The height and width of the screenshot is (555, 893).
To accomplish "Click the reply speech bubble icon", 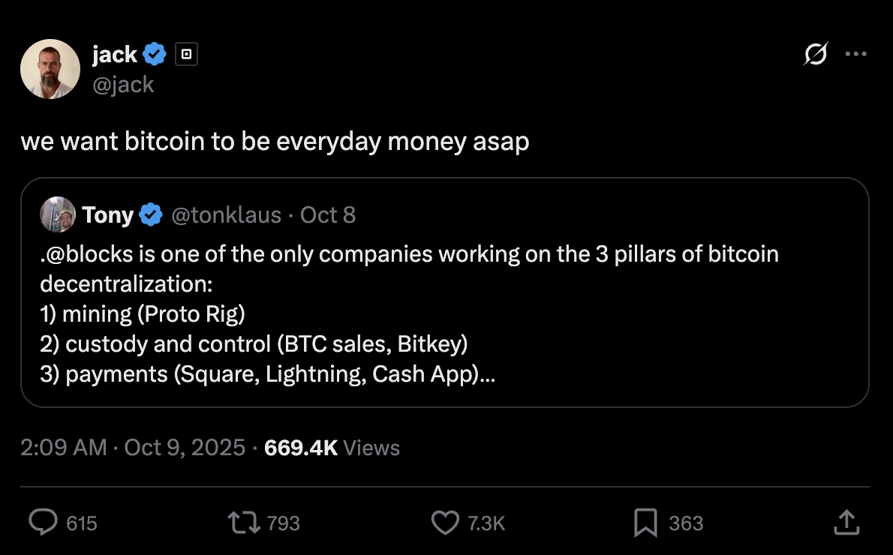I will [44, 522].
